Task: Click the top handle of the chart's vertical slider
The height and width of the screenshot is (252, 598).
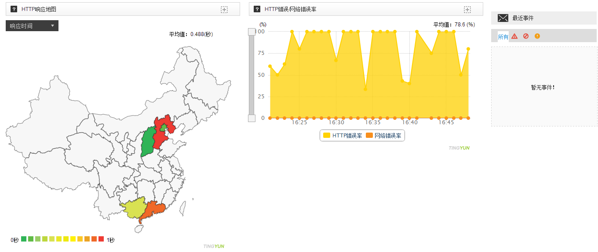Action: click(x=252, y=32)
